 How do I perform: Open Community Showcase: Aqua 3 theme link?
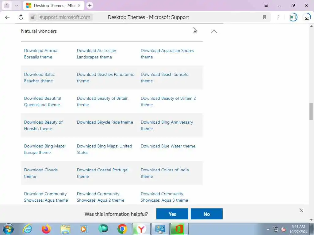[164, 197]
